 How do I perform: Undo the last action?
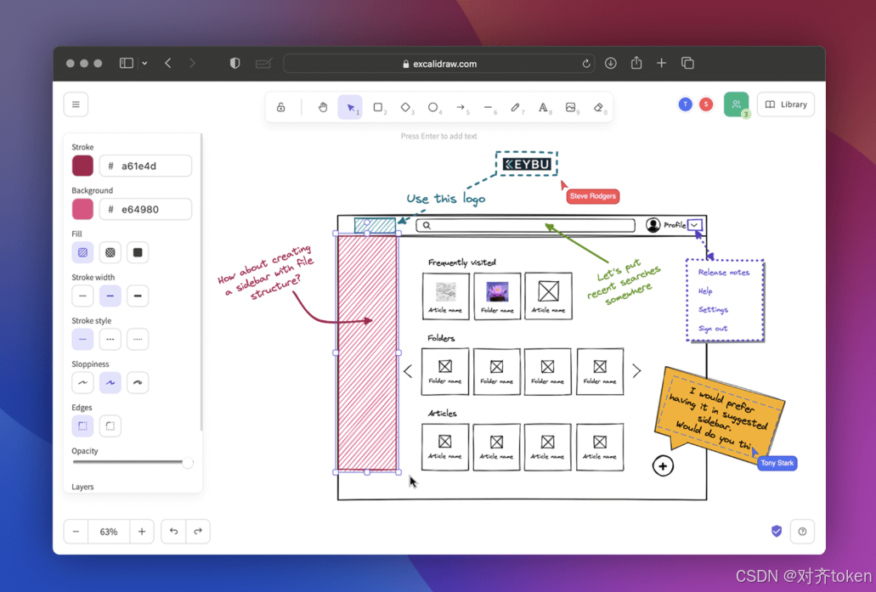[173, 532]
